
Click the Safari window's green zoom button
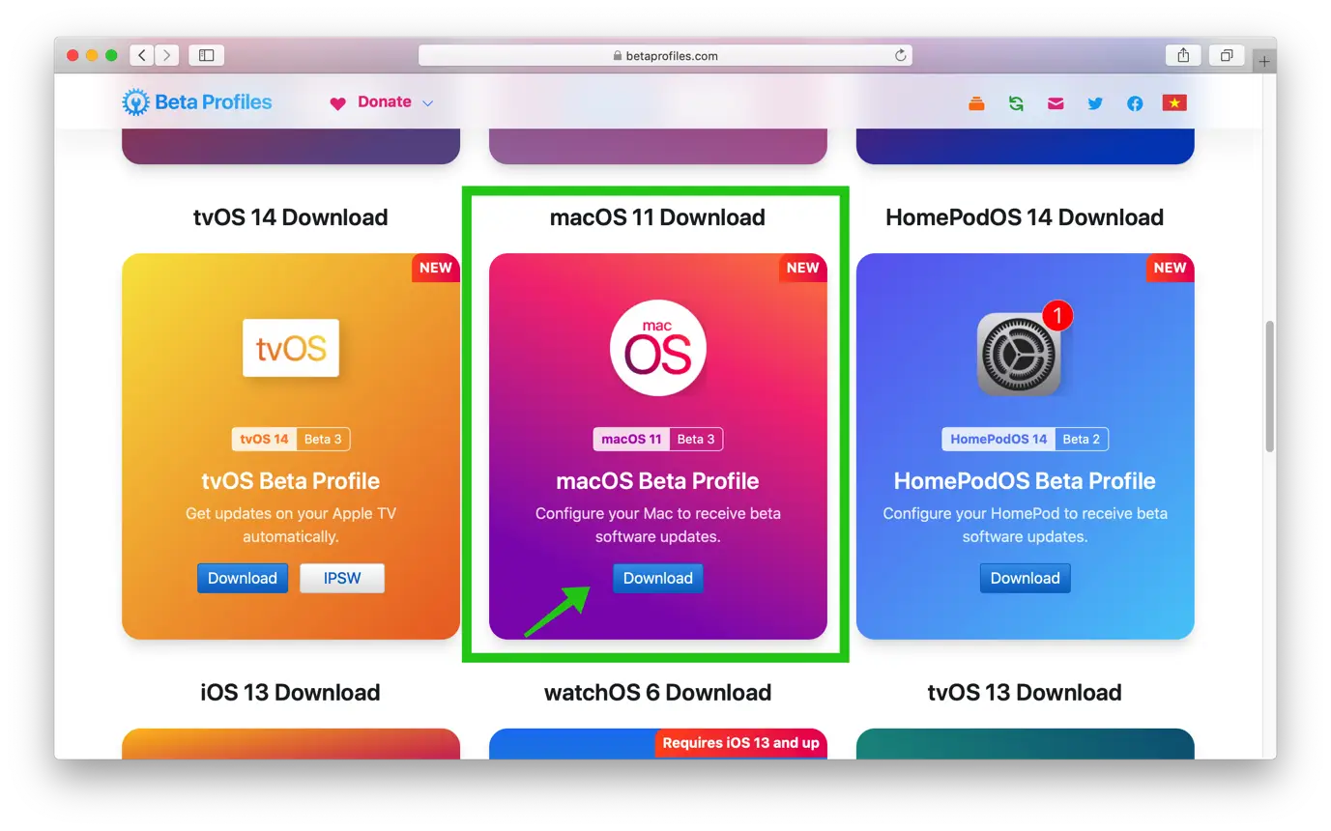pyautogui.click(x=111, y=55)
